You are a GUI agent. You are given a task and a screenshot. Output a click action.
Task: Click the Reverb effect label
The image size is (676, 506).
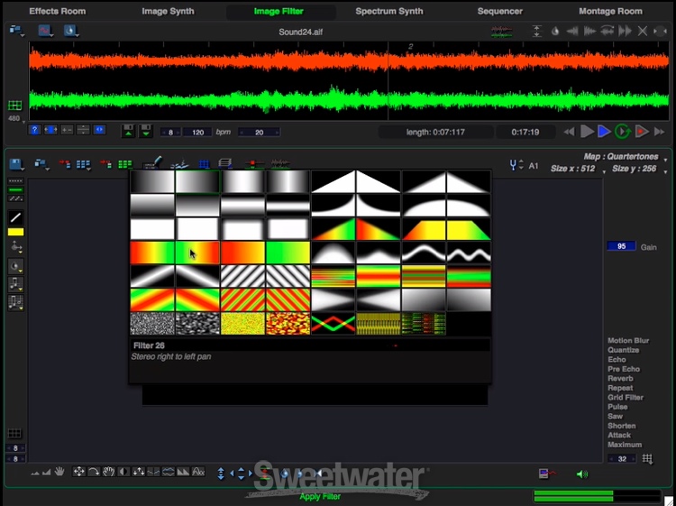point(620,379)
